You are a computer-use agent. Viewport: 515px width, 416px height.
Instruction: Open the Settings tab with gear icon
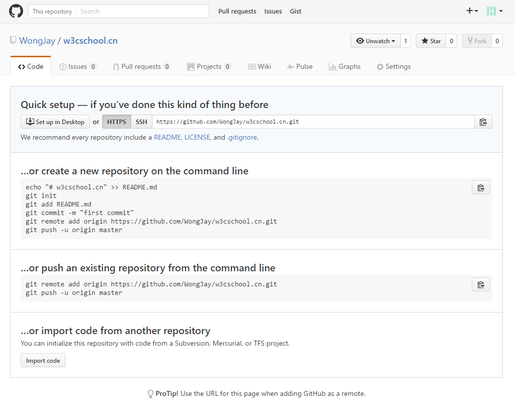click(393, 67)
